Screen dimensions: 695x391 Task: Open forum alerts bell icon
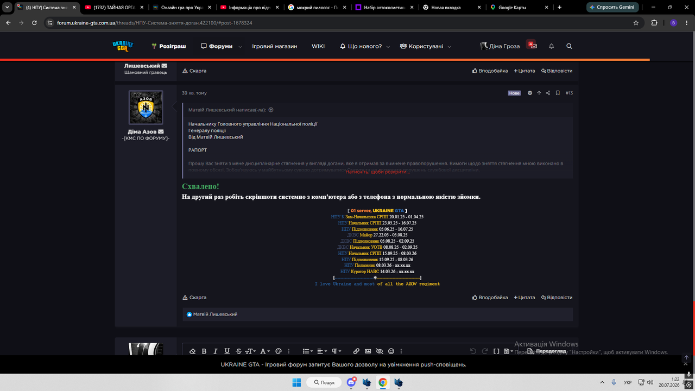[x=552, y=46]
